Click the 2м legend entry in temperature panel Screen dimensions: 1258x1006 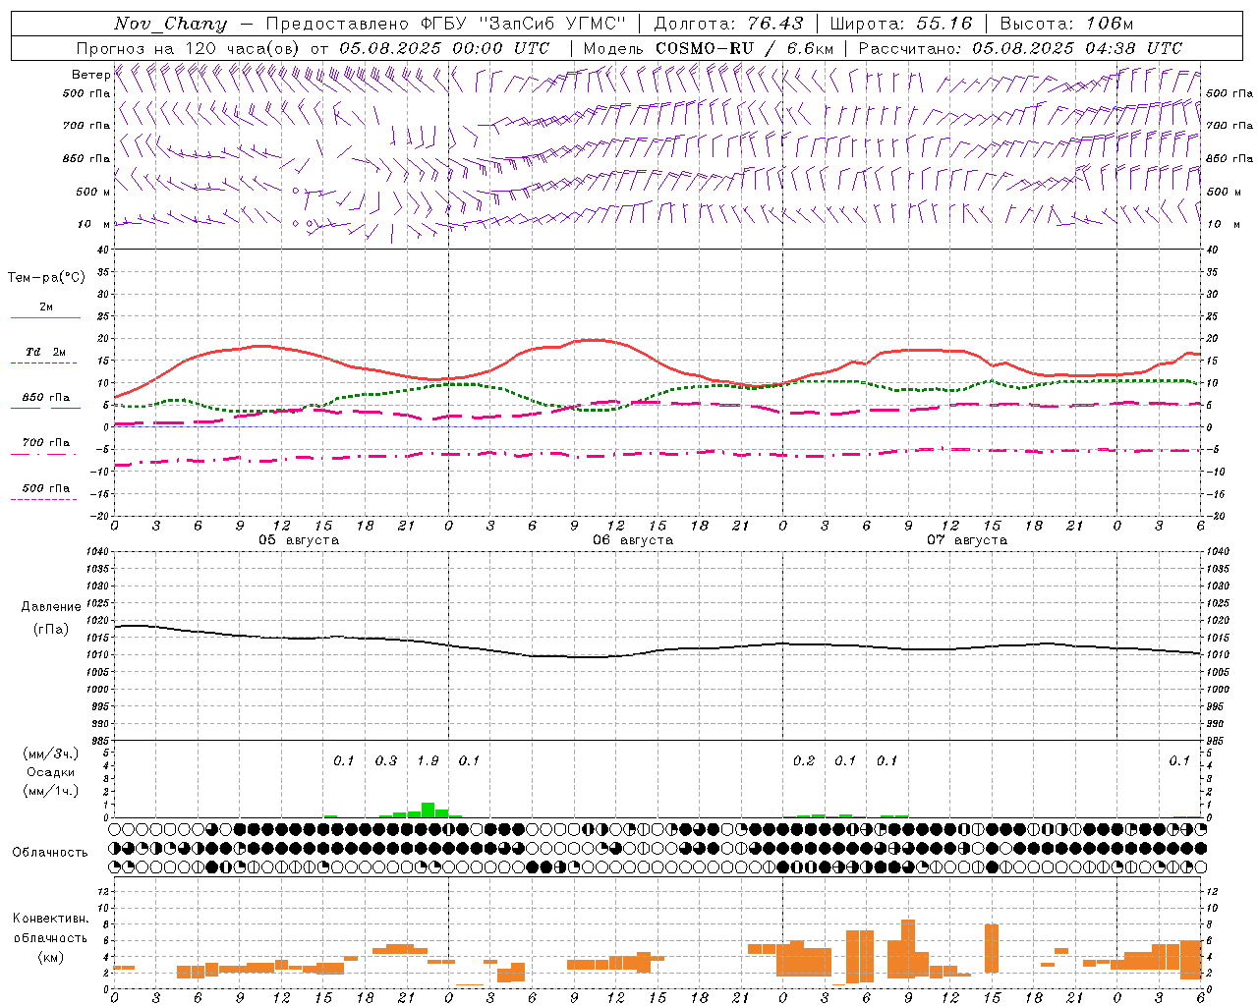pos(46,307)
